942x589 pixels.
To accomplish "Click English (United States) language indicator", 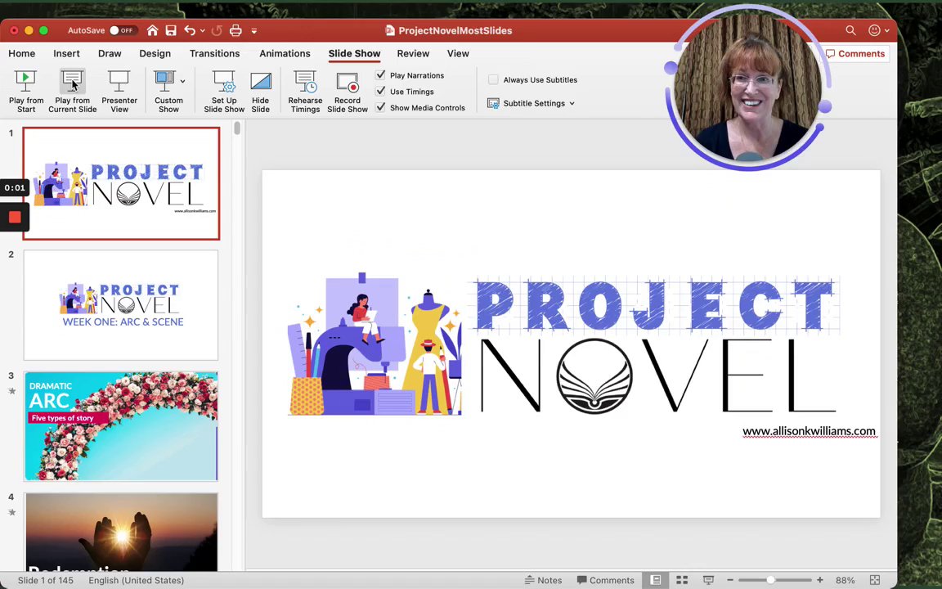I will coord(137,580).
